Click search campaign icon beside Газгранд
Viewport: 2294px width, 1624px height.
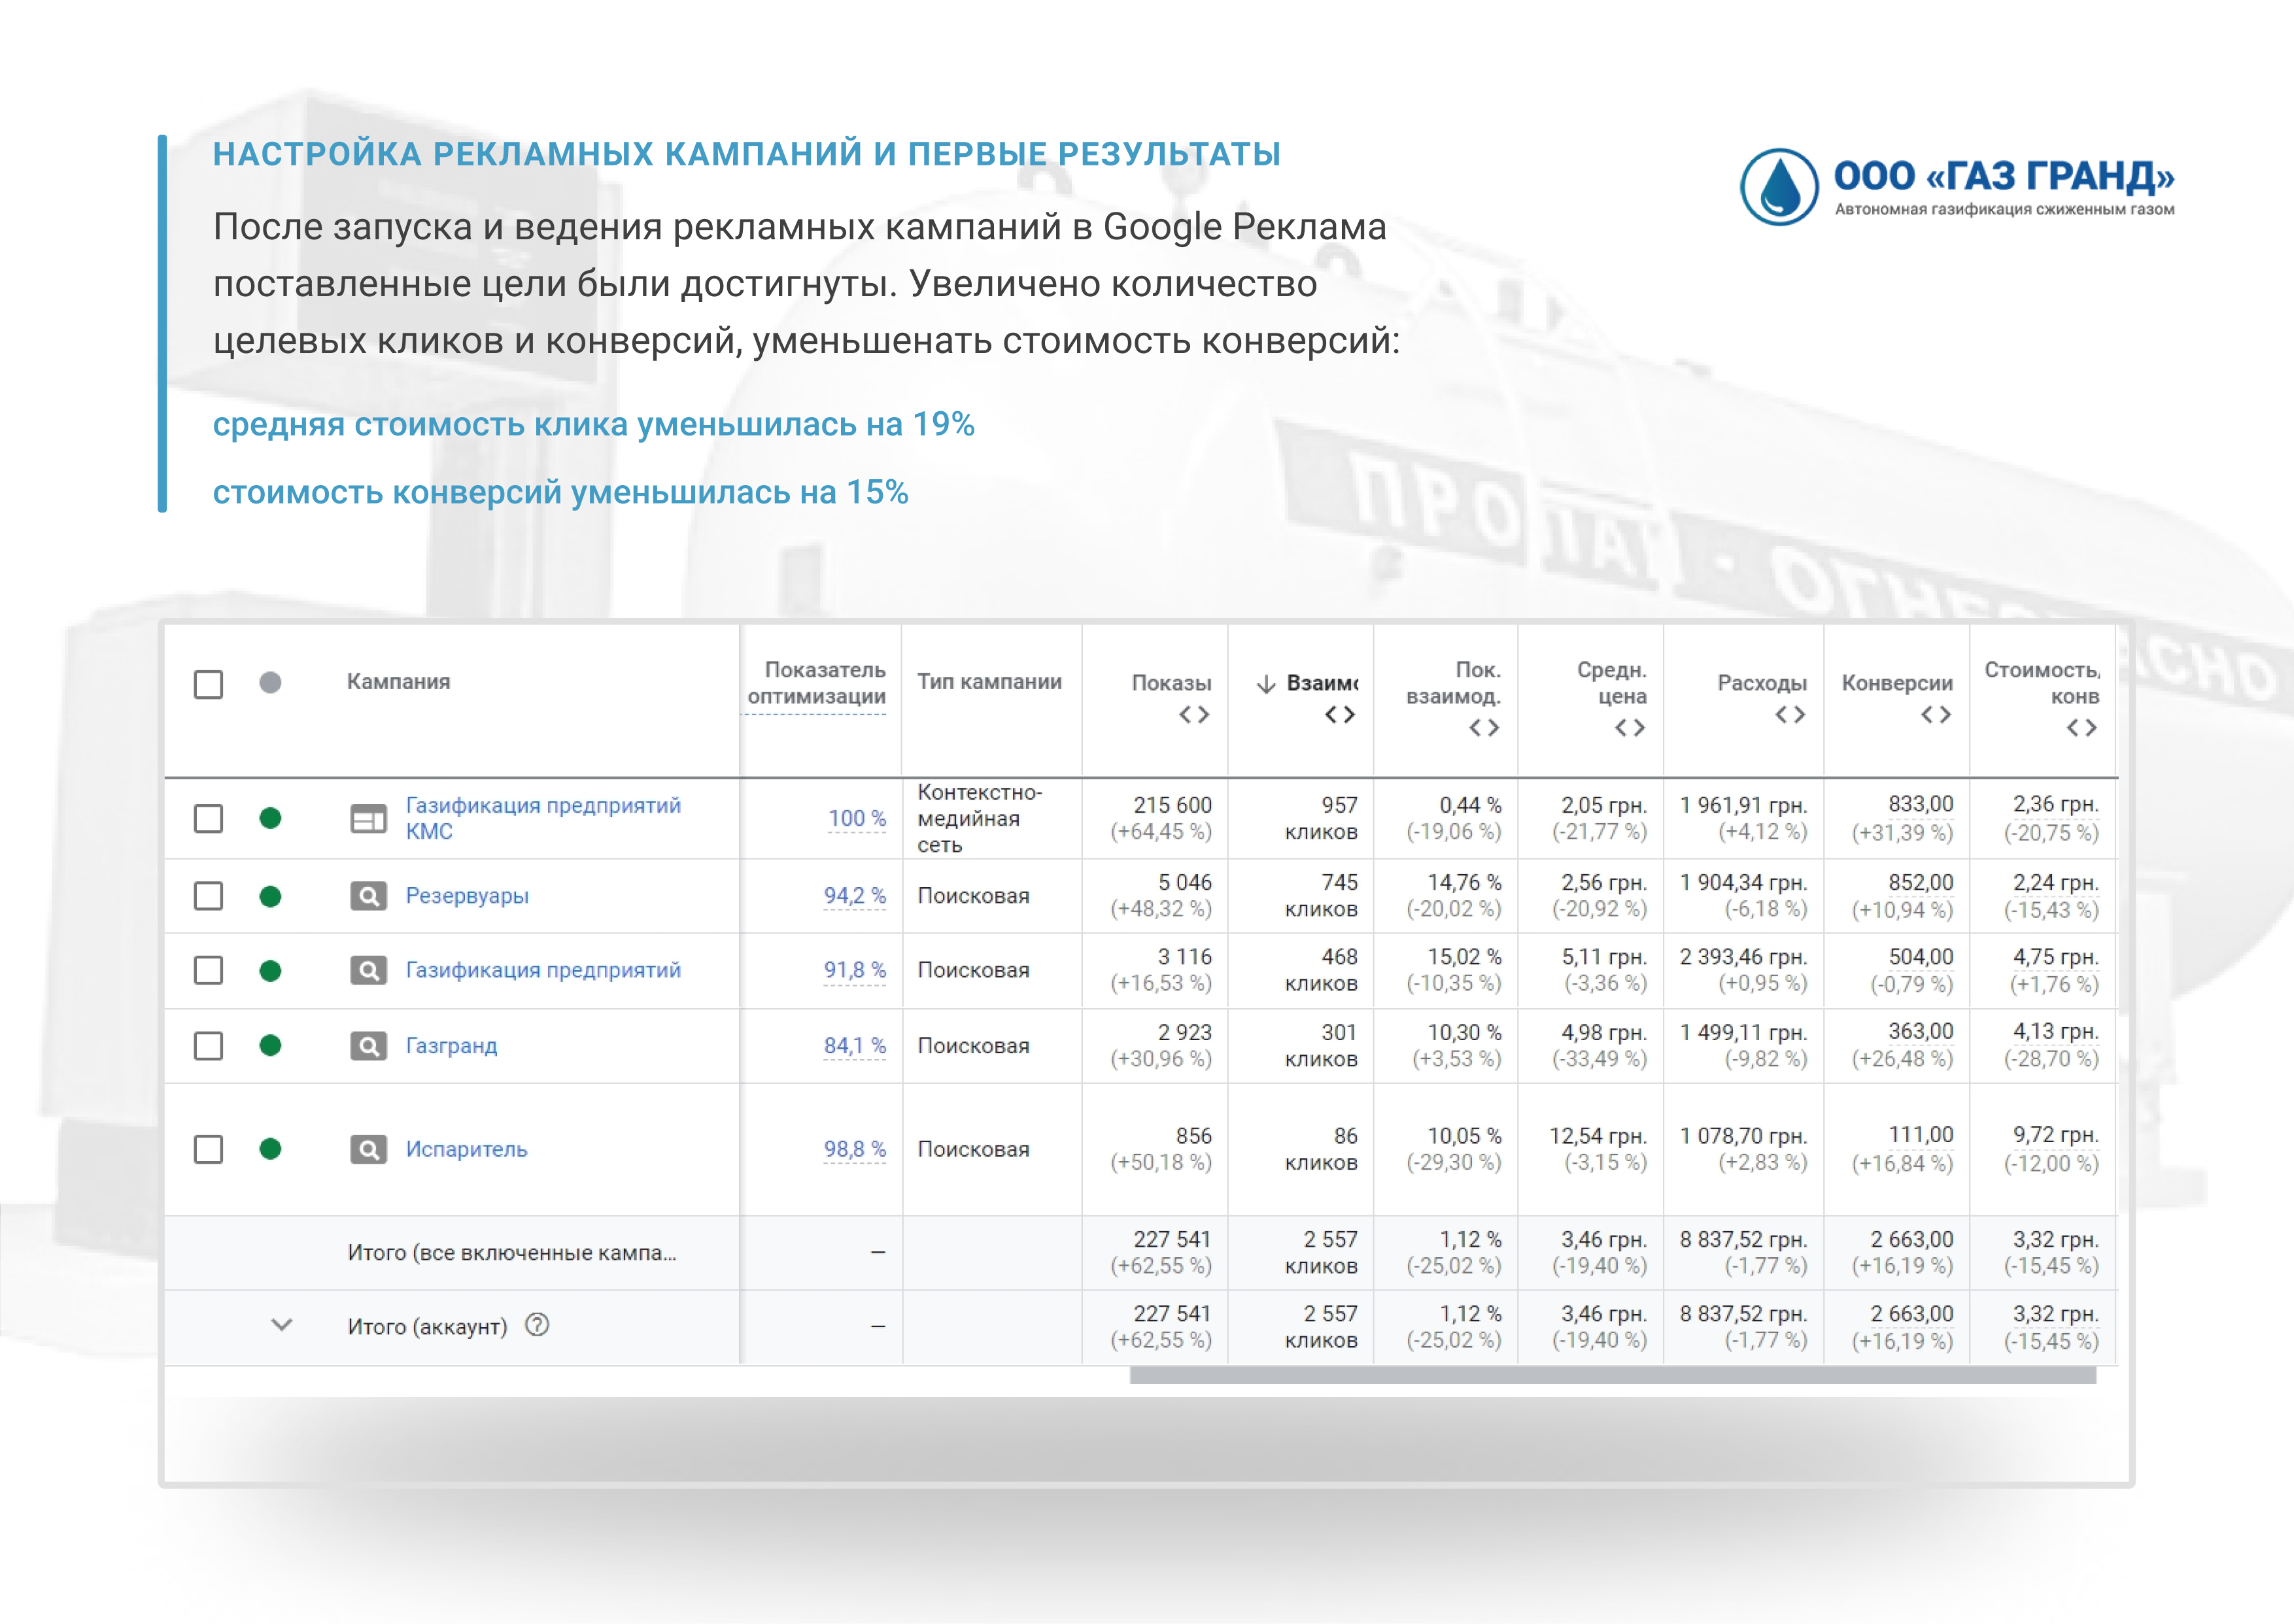point(368,1046)
